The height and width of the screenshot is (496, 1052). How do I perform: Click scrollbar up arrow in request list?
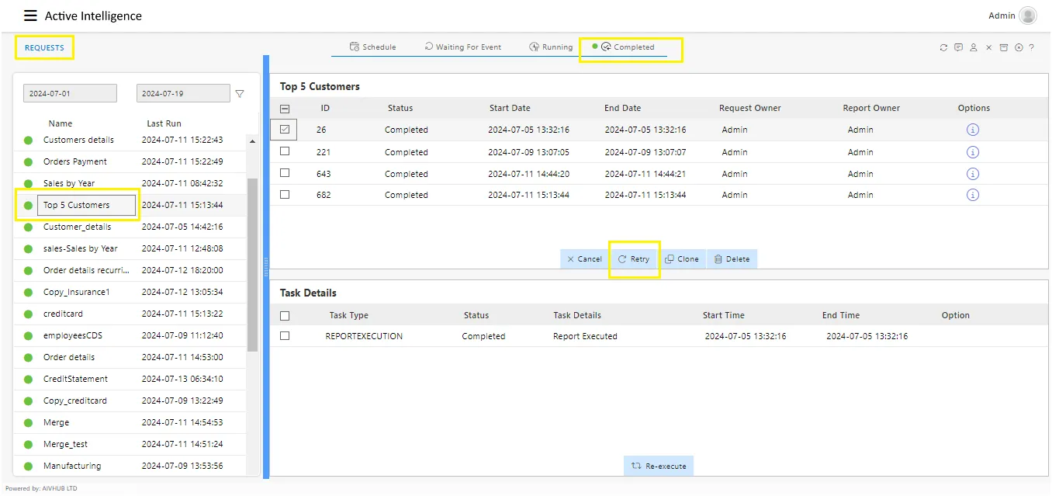point(252,141)
